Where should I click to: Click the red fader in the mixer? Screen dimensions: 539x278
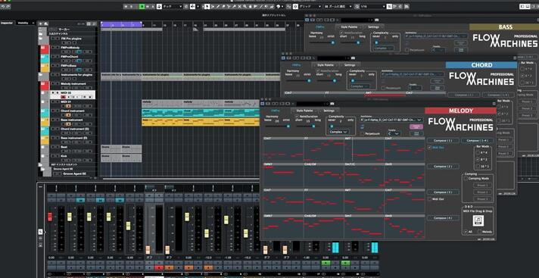pos(50,217)
